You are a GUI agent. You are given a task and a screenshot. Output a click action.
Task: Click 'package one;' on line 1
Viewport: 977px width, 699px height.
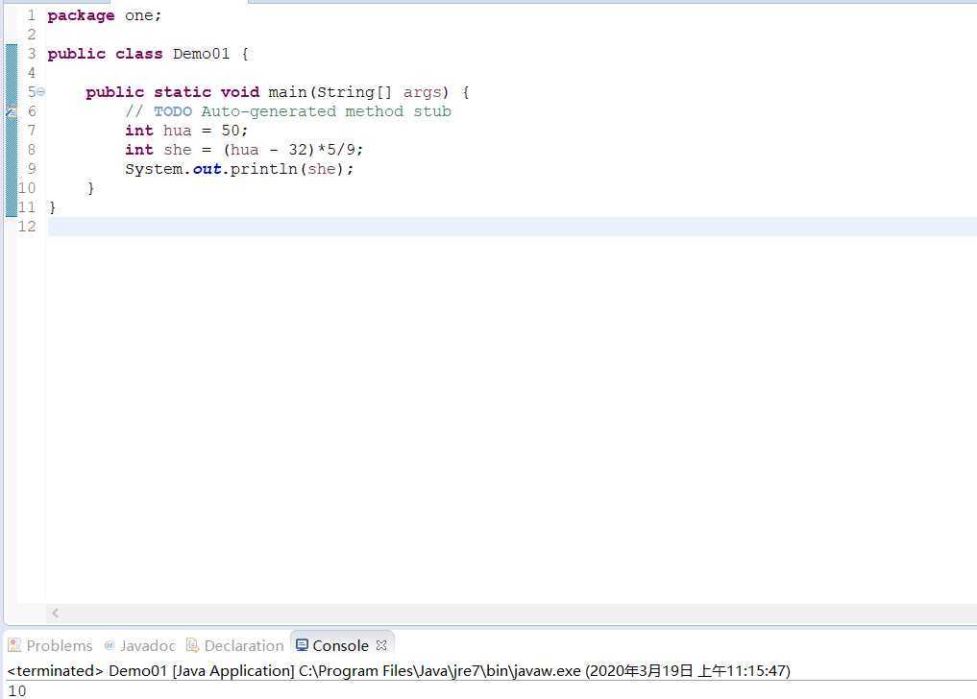point(105,15)
